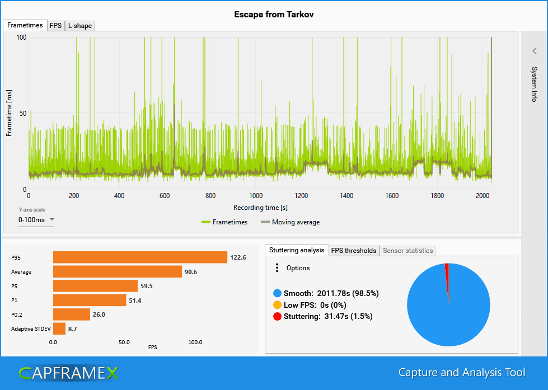
Task: Click the "1000" tick on the time axis
Action: click(256, 196)
